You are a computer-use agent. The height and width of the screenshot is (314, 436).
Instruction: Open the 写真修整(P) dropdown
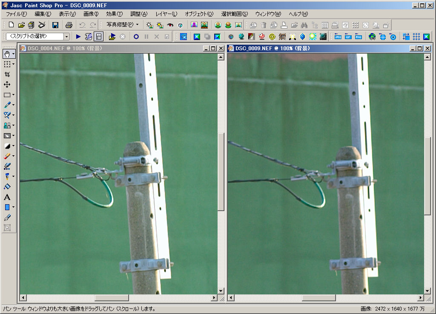tap(122, 25)
